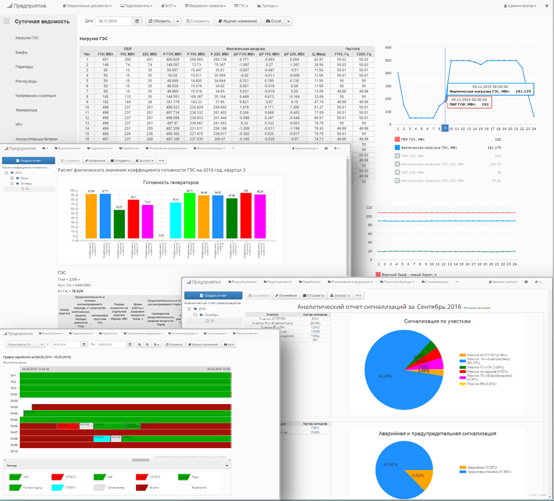
Task: Collapse the Легенда panel with its chevron
Action: [x=228, y=465]
